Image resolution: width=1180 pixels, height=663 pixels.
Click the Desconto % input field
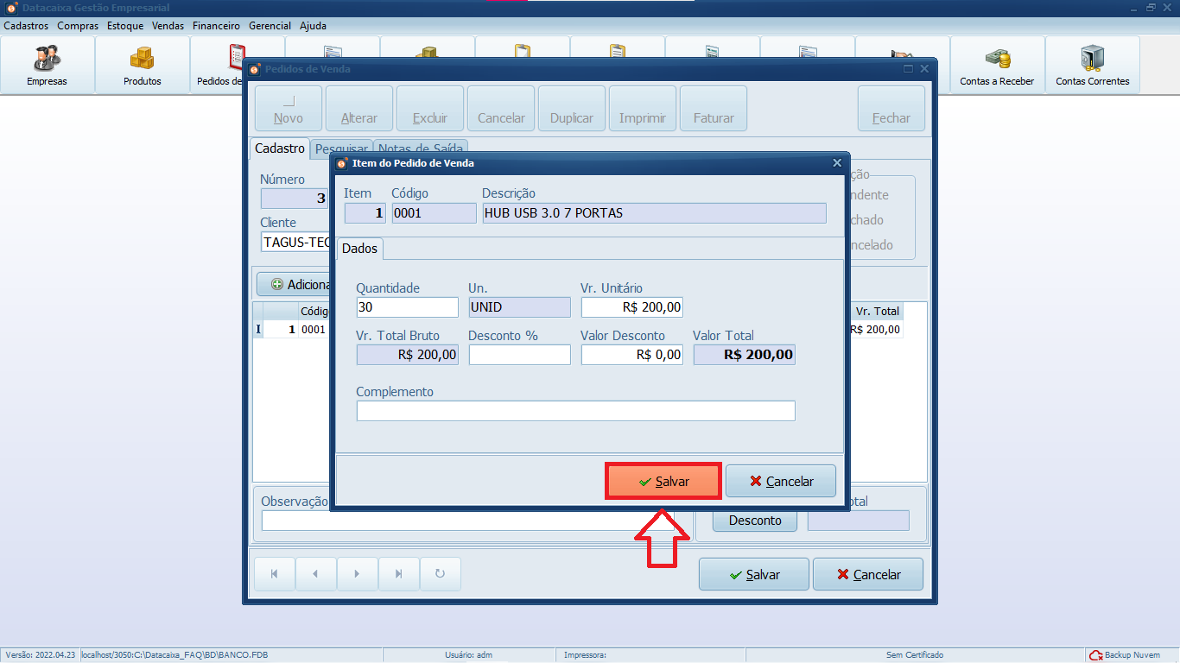pyautogui.click(x=519, y=355)
